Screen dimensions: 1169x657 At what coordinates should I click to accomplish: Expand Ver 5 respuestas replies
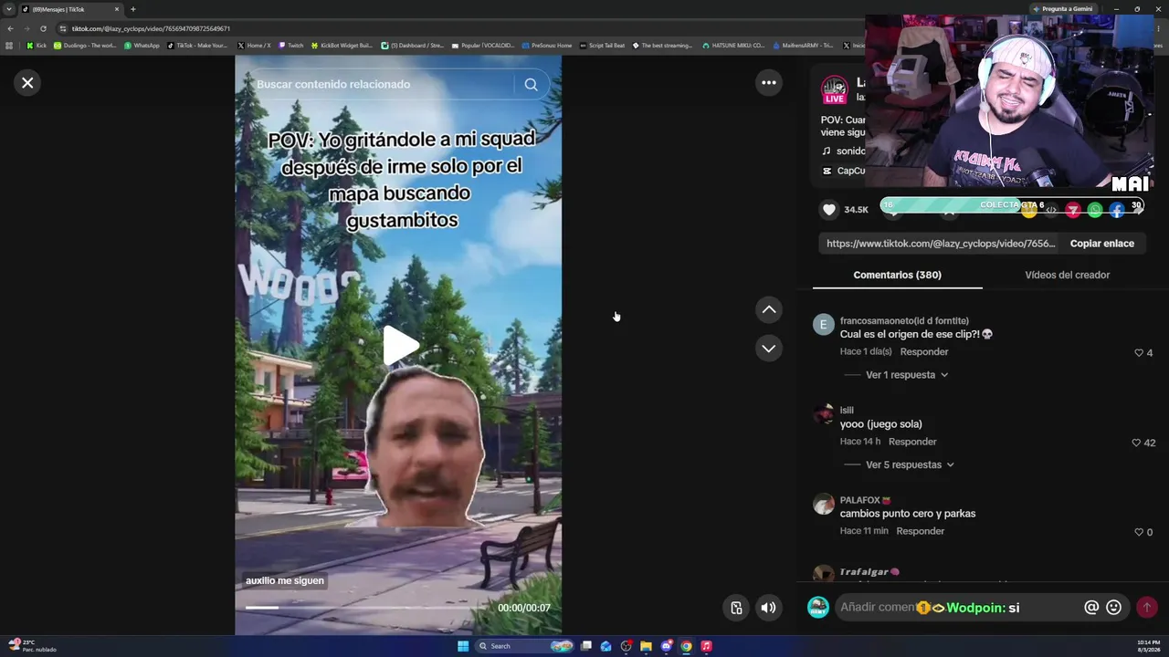coord(910,464)
